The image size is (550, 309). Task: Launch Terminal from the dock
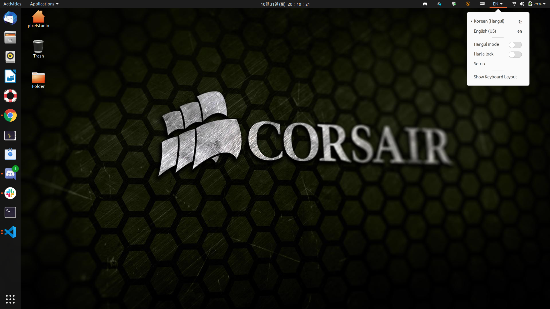[x=10, y=213]
